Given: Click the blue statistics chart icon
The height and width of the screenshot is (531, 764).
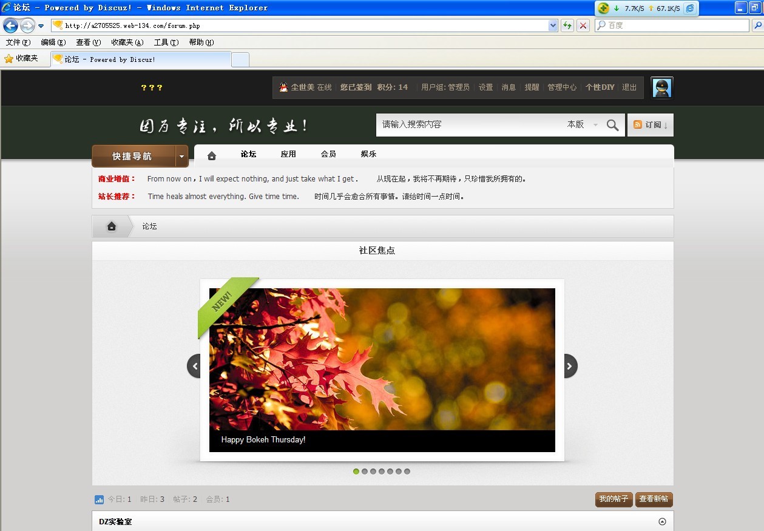Looking at the screenshot, I should coord(100,500).
